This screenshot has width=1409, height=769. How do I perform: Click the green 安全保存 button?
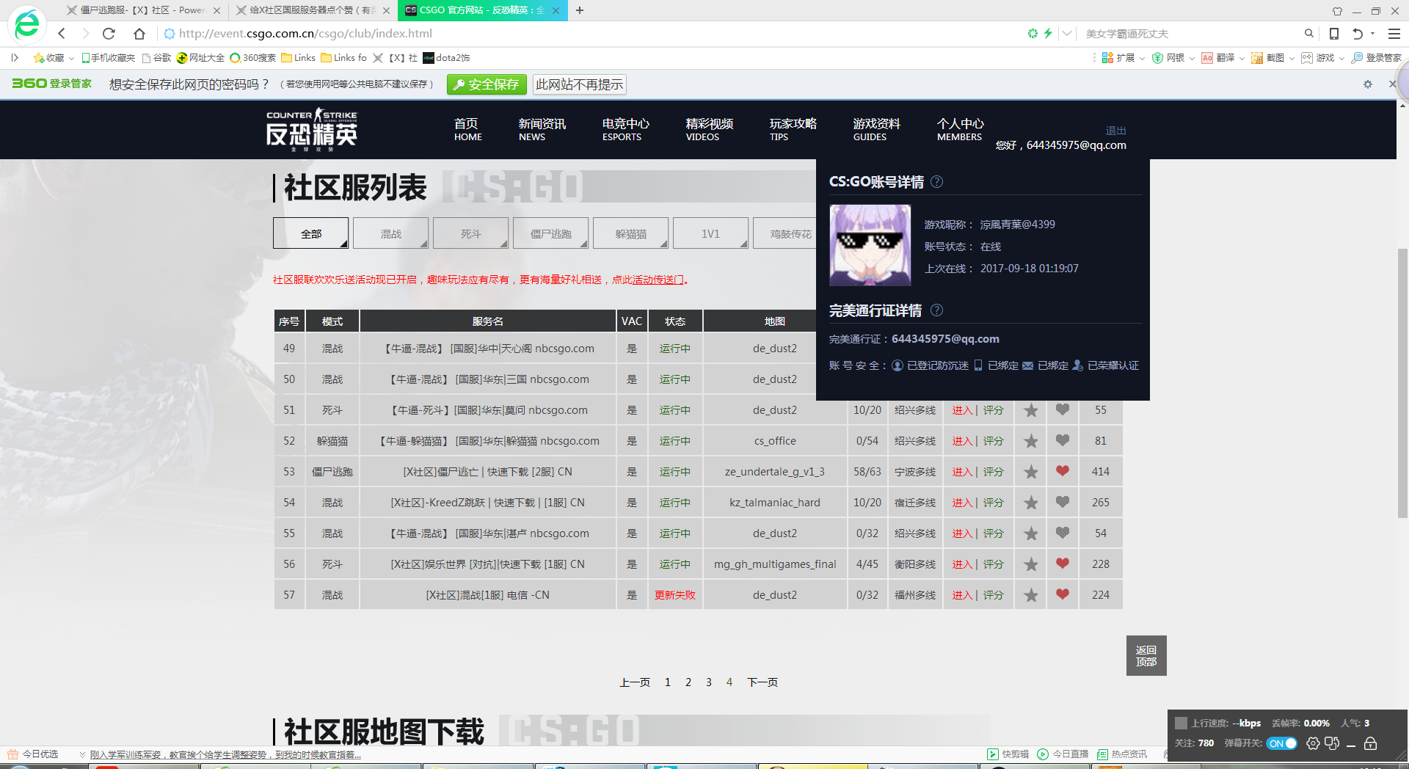tap(487, 84)
